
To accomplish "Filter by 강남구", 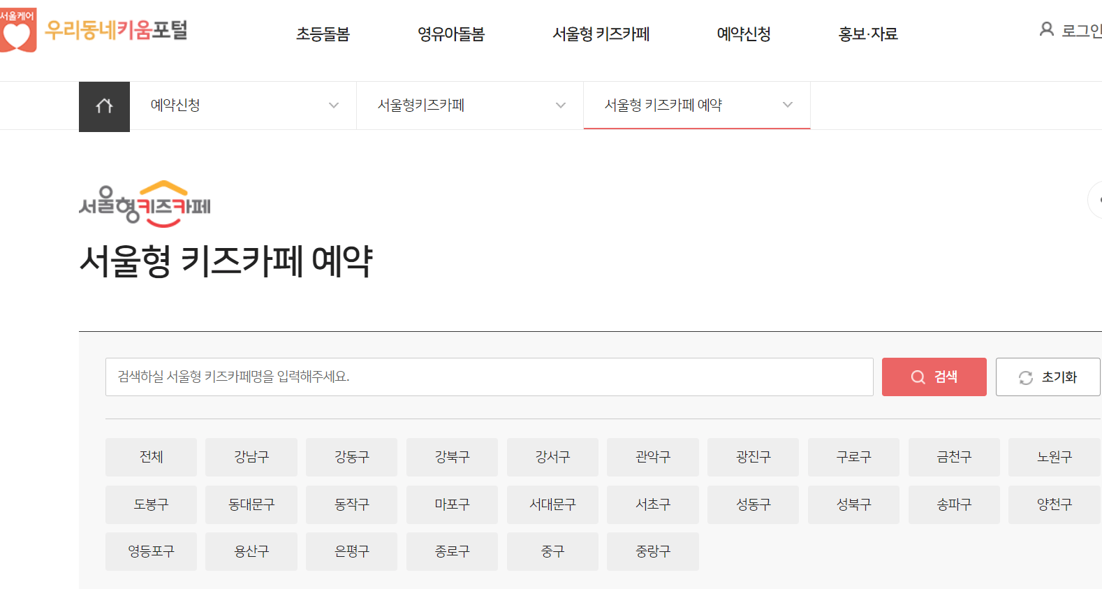I will tap(251, 457).
